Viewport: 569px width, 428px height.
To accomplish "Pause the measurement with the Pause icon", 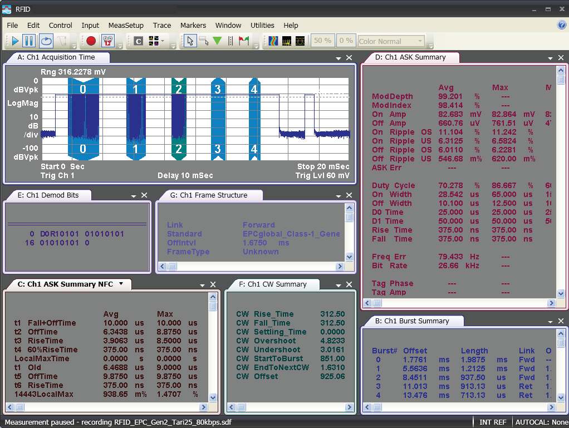I will (29, 41).
